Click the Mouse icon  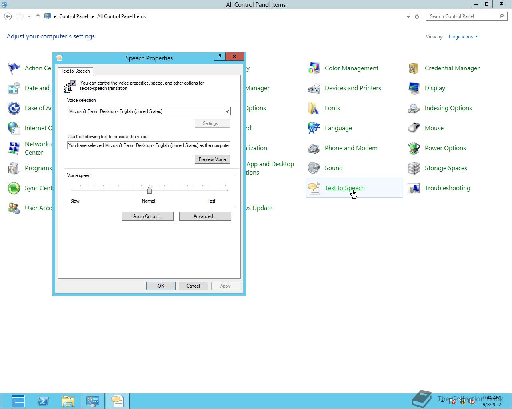tap(414, 128)
